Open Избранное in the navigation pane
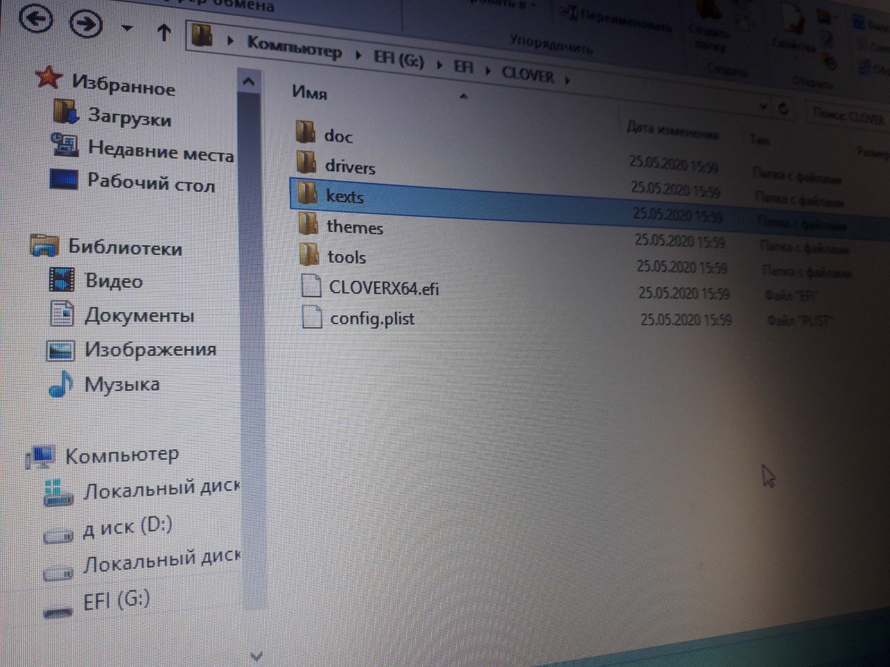 tap(123, 85)
